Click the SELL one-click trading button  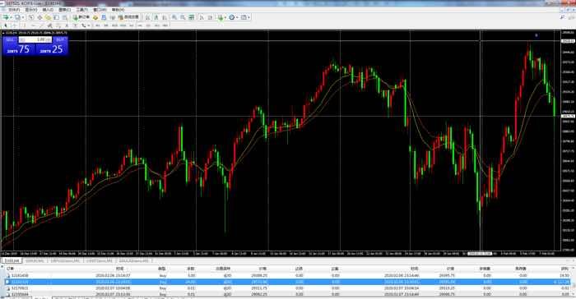tap(10, 39)
